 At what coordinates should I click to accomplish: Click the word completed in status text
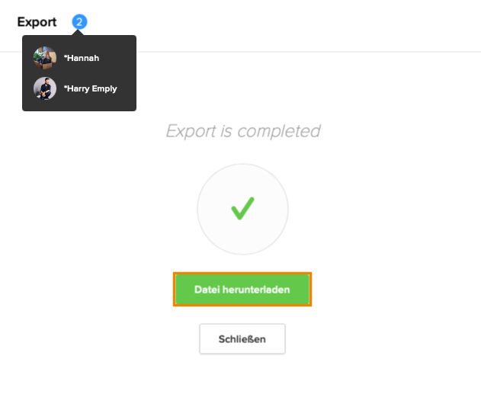tap(279, 131)
